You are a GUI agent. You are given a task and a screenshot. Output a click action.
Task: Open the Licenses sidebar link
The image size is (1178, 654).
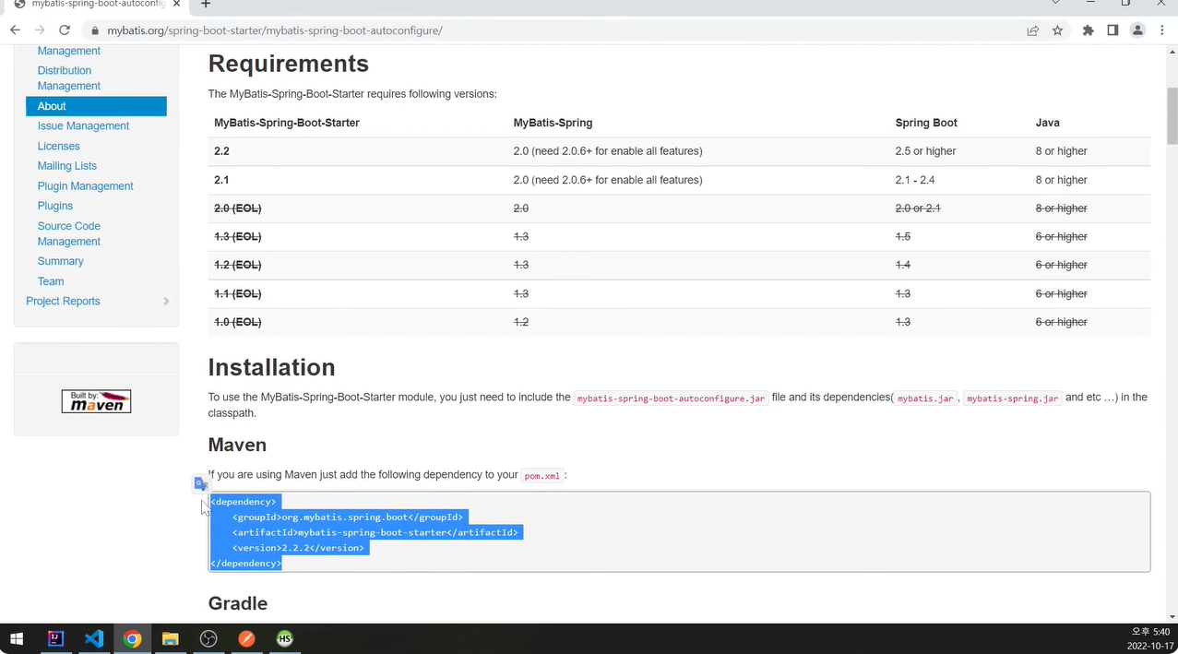click(59, 147)
